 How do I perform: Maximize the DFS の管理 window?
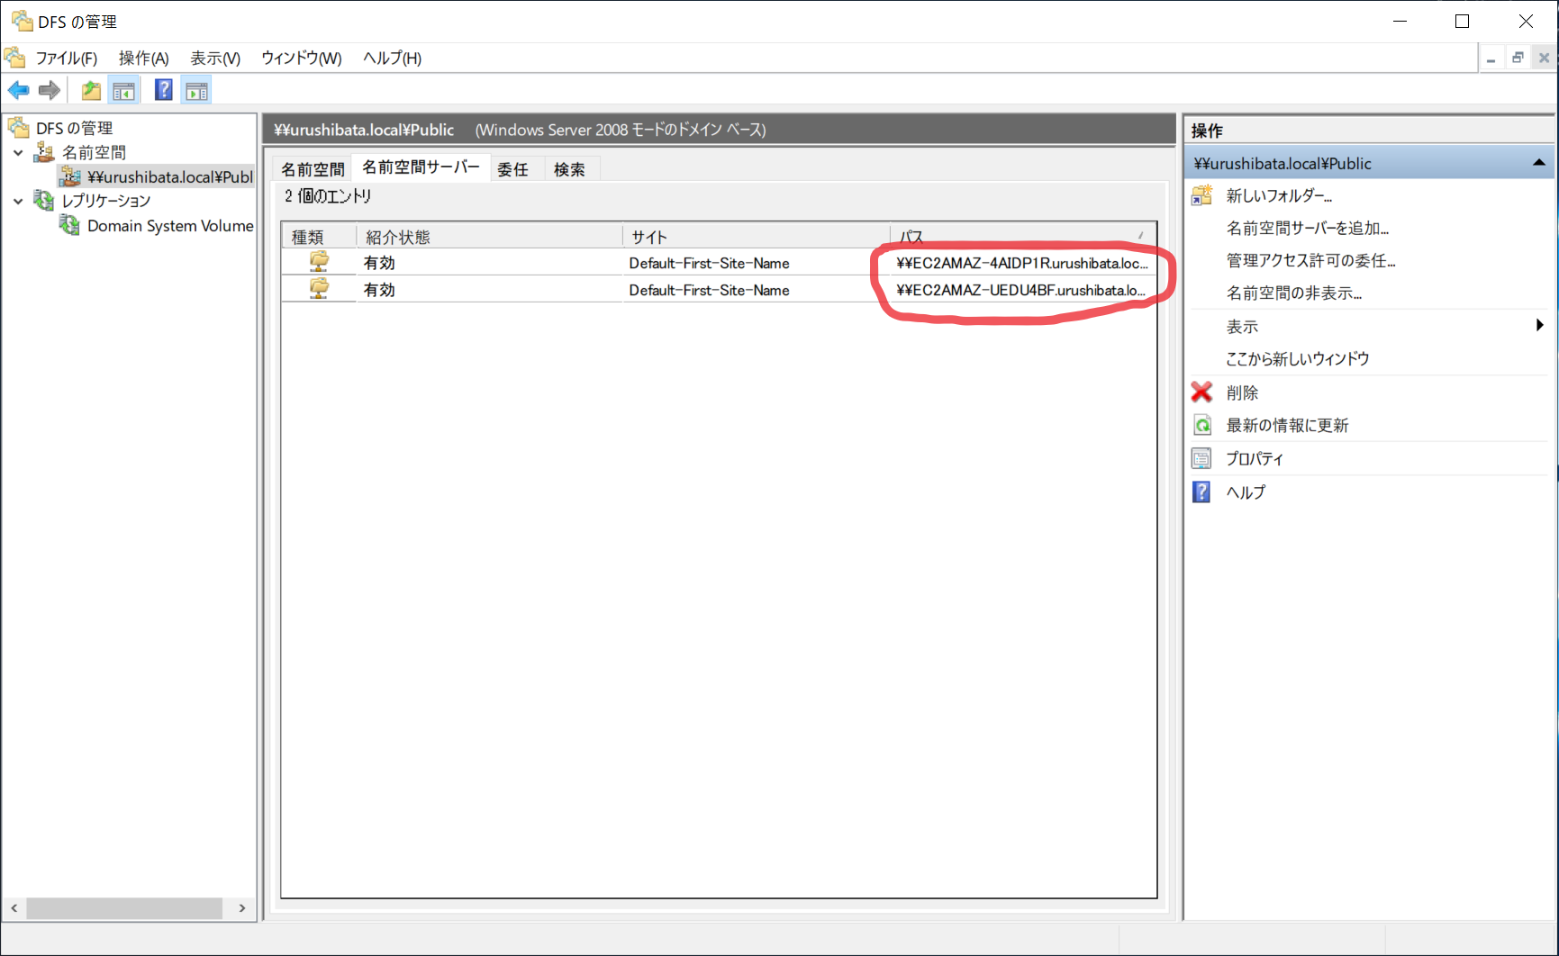click(1463, 21)
